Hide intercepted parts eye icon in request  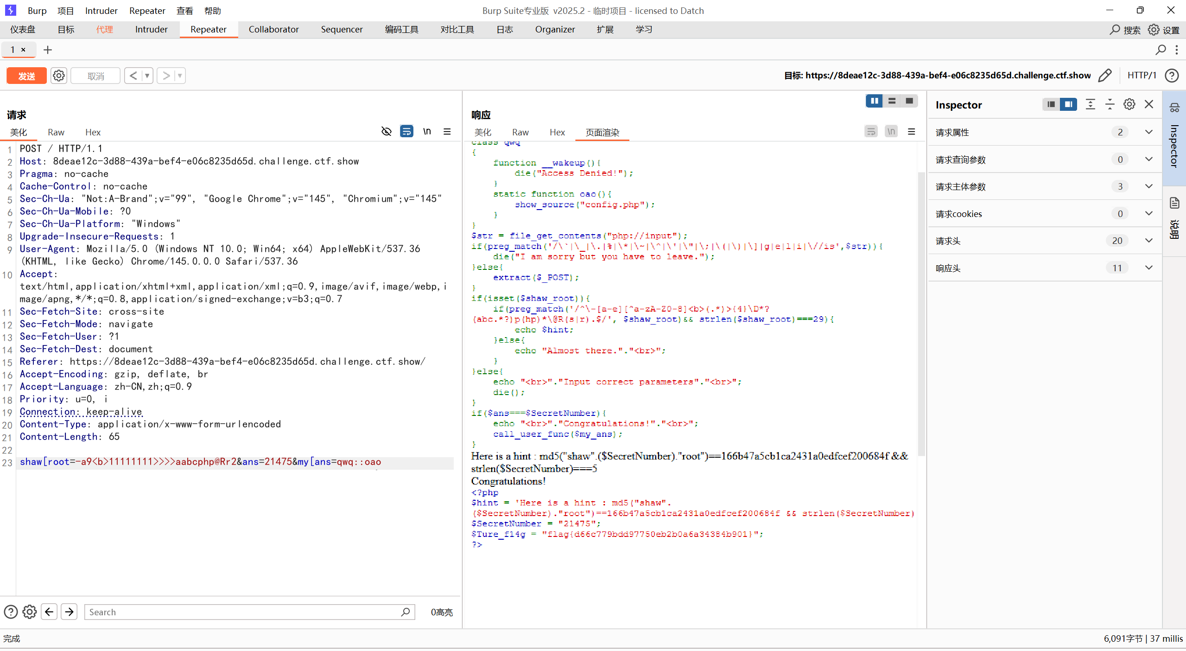coord(386,132)
